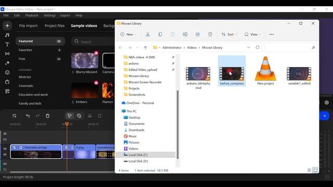Click the orange playhead marker on timeline
This screenshot has height=187, width=333.
tap(67, 124)
